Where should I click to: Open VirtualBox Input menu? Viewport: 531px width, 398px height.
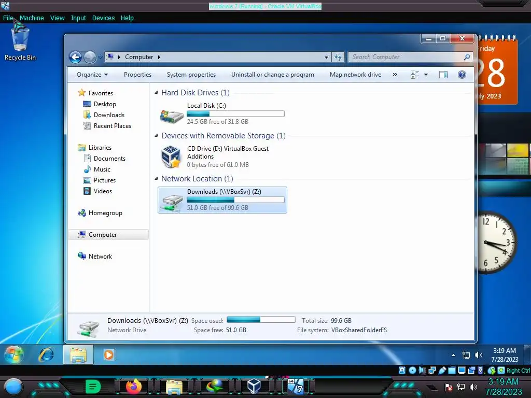pyautogui.click(x=78, y=18)
